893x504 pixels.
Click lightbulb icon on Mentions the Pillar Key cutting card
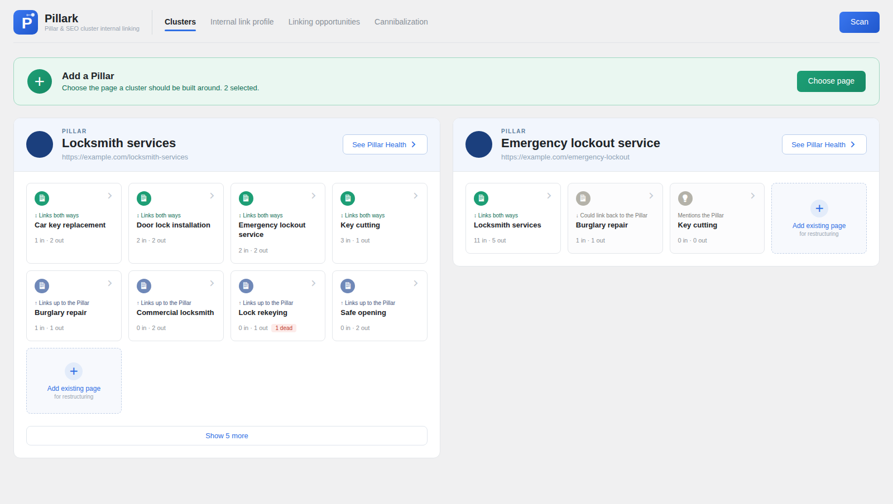click(x=685, y=198)
